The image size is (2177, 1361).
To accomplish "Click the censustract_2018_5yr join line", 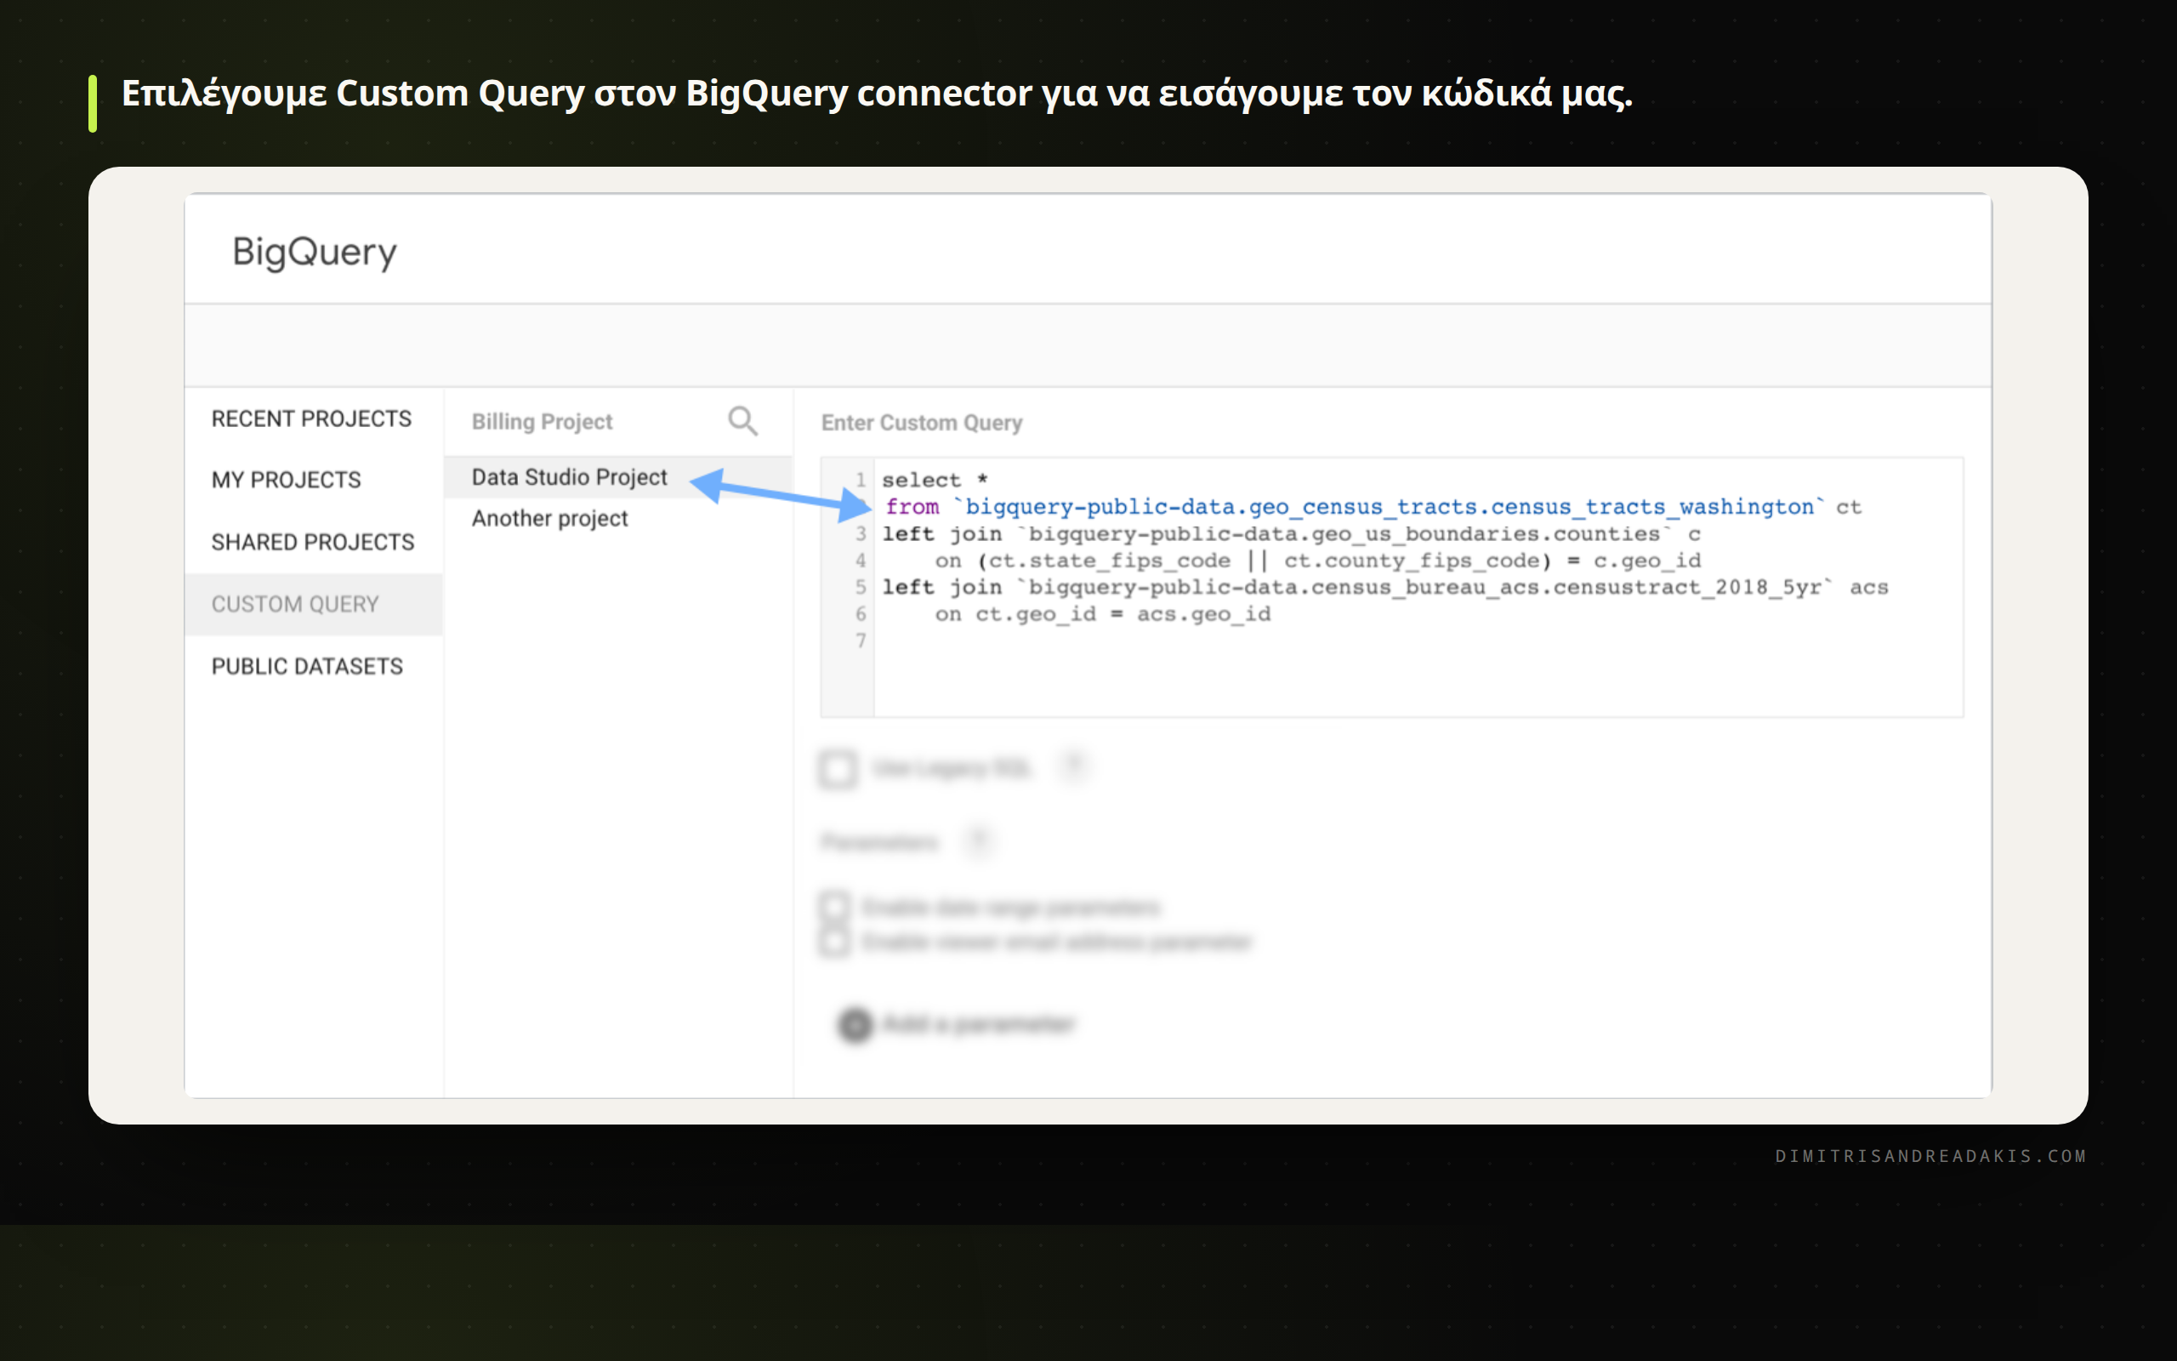I will (x=1384, y=587).
